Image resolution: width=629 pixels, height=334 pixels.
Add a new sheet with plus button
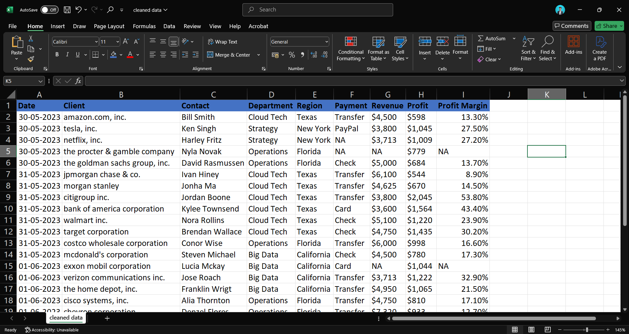coord(107,318)
